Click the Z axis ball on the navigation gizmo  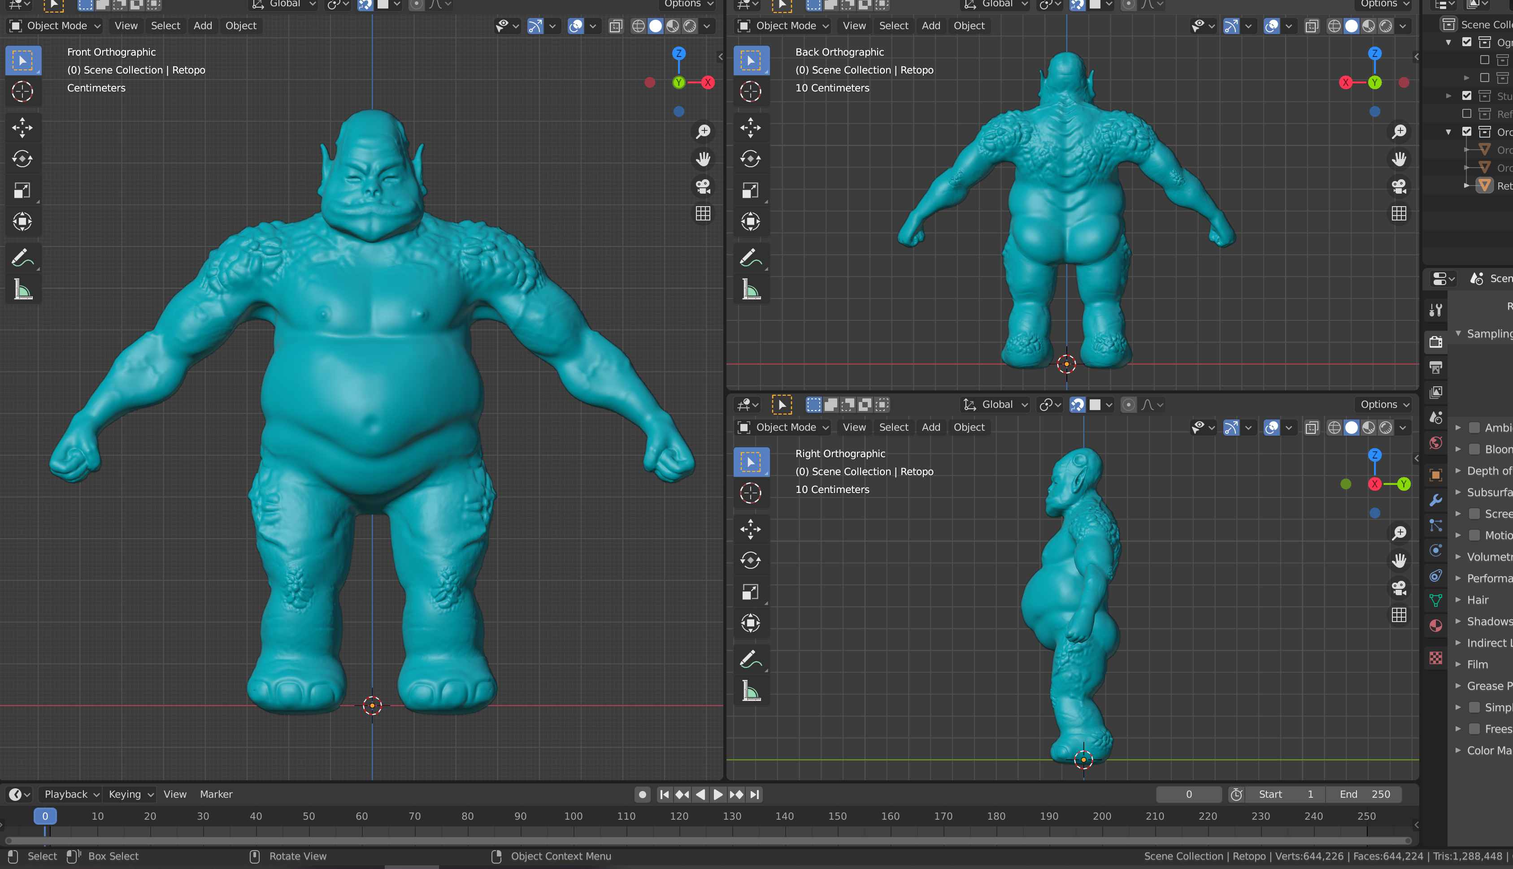pos(678,53)
